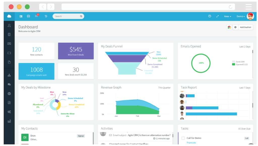Click the fullscreen expand arrows icon
The image size is (258, 146).
click(x=217, y=16)
